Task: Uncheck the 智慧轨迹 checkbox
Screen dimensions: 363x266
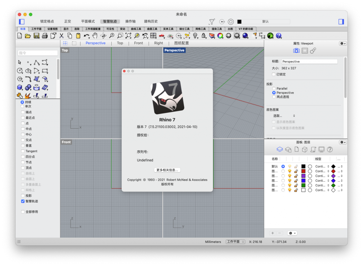Action: 23,201
